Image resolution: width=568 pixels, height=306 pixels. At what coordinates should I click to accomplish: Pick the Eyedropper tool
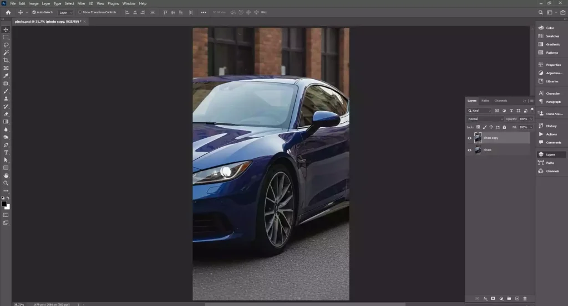[6, 76]
